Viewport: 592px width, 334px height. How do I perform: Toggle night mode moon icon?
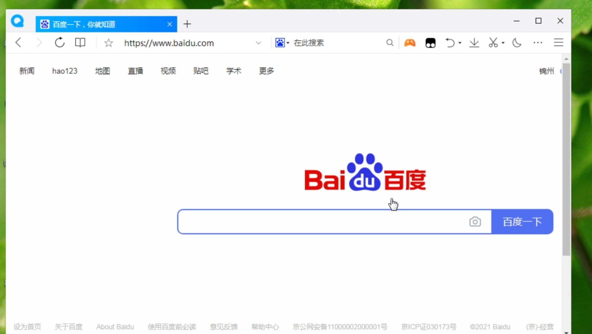pos(517,43)
